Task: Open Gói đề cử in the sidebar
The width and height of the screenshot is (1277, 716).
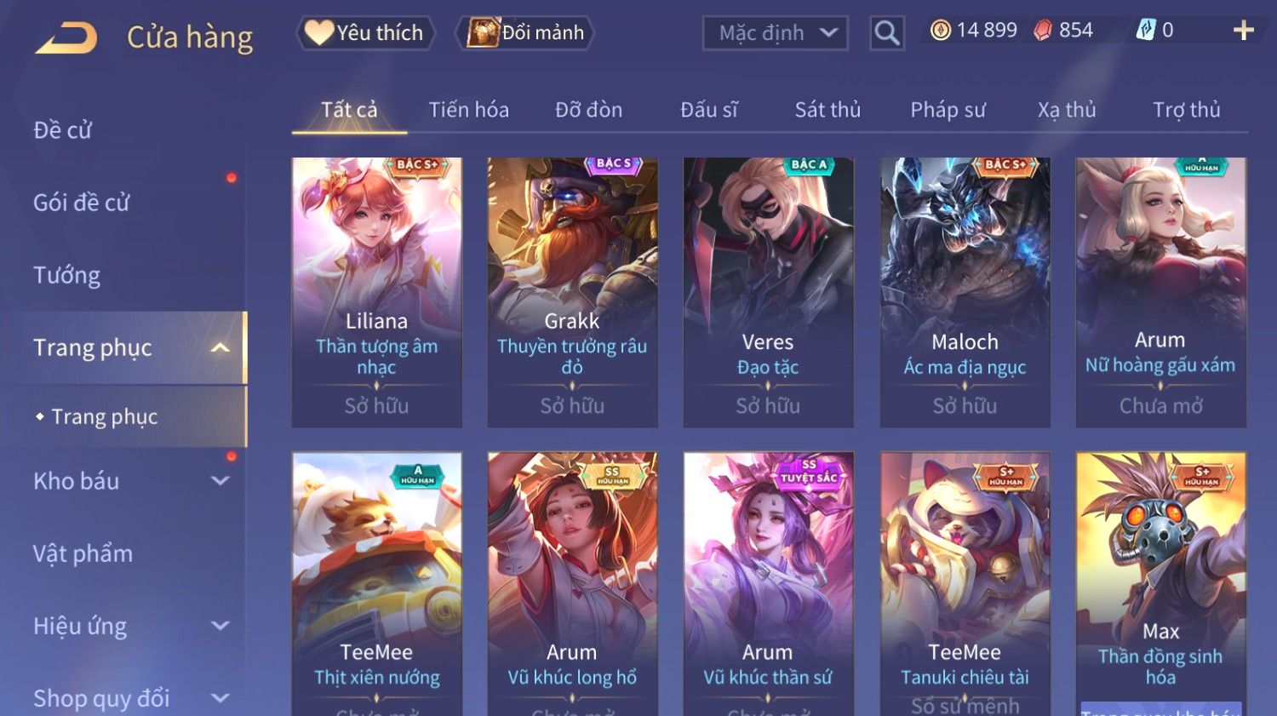Action: [x=81, y=203]
